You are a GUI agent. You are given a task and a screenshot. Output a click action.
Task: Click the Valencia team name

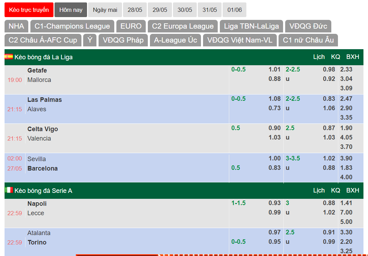pyautogui.click(x=39, y=138)
